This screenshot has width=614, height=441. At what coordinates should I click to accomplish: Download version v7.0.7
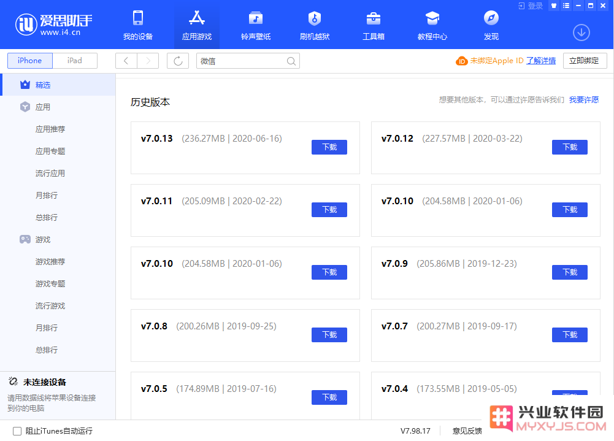coord(570,335)
